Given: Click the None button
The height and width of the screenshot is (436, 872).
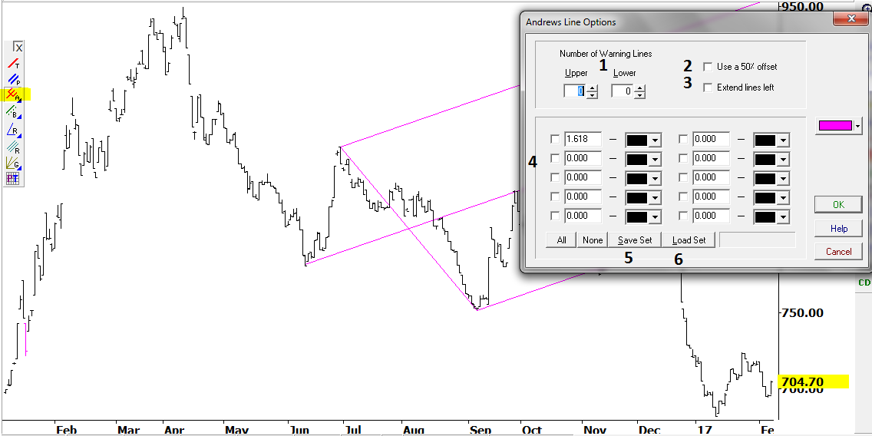Looking at the screenshot, I should pos(593,240).
